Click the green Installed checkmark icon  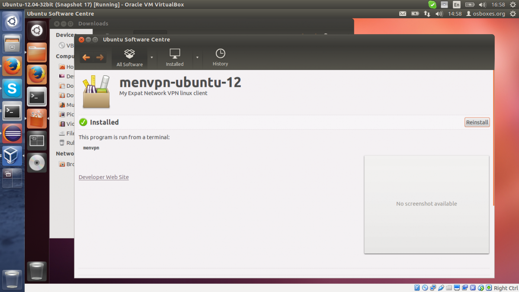tap(83, 122)
